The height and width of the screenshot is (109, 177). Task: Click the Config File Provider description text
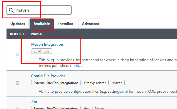[x=108, y=91]
